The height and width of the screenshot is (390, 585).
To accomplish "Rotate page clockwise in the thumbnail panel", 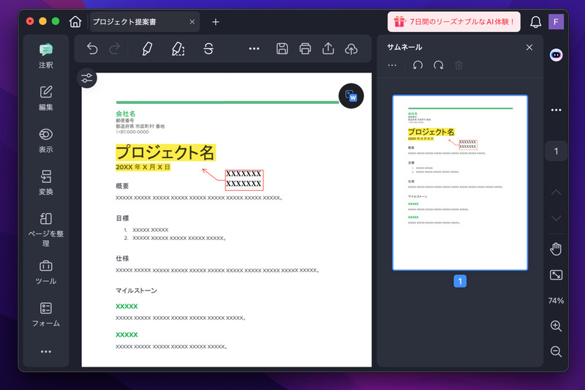I will (x=438, y=65).
